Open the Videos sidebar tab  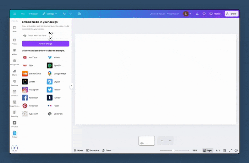click(14, 52)
